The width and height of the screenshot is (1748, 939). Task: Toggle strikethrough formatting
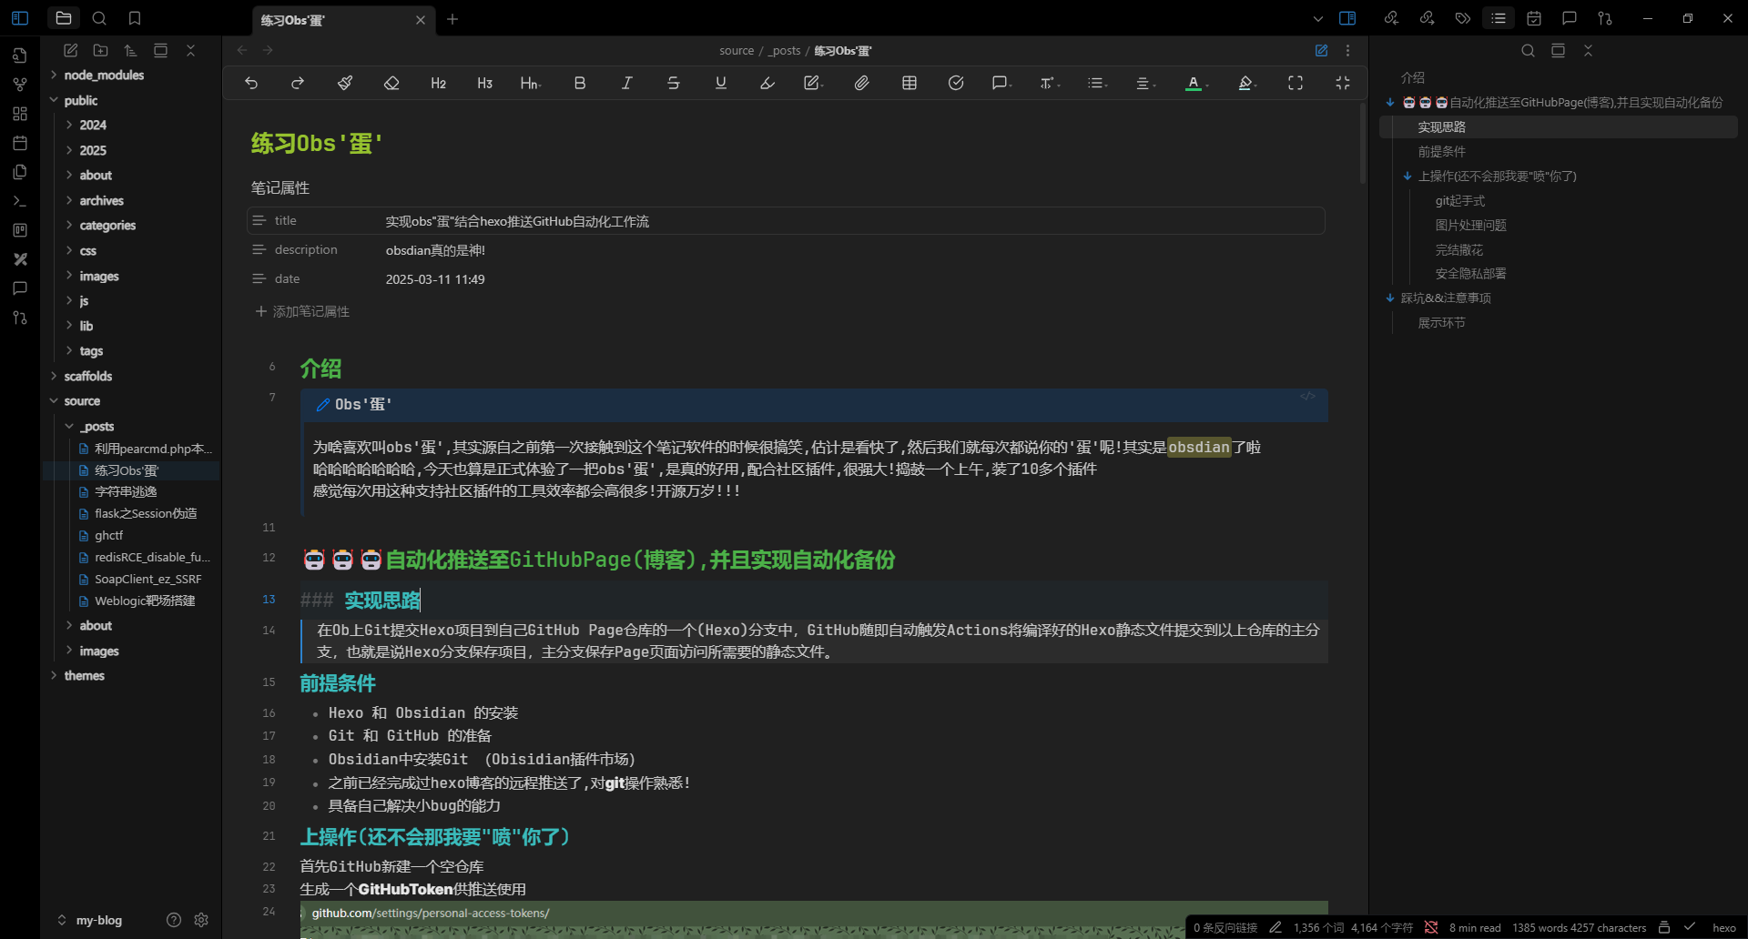tap(674, 83)
